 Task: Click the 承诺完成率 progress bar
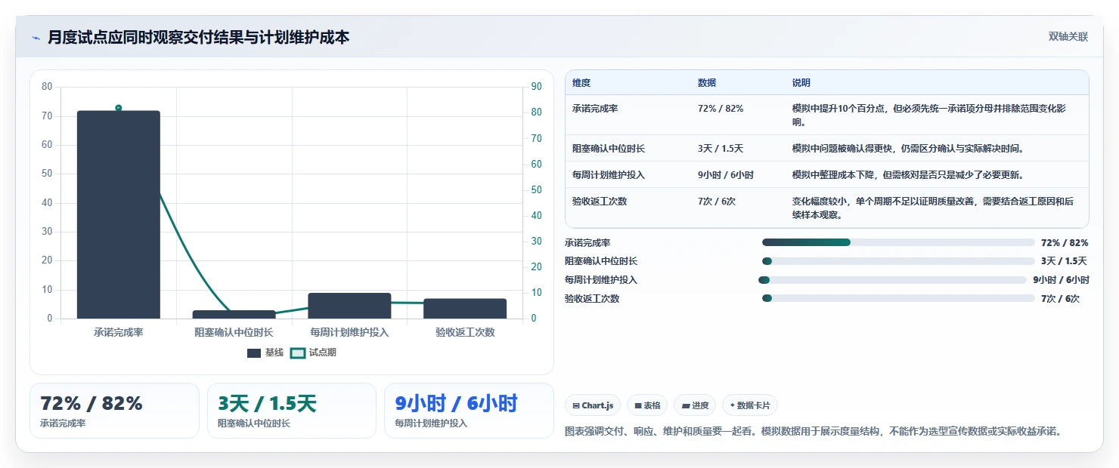[x=898, y=242]
